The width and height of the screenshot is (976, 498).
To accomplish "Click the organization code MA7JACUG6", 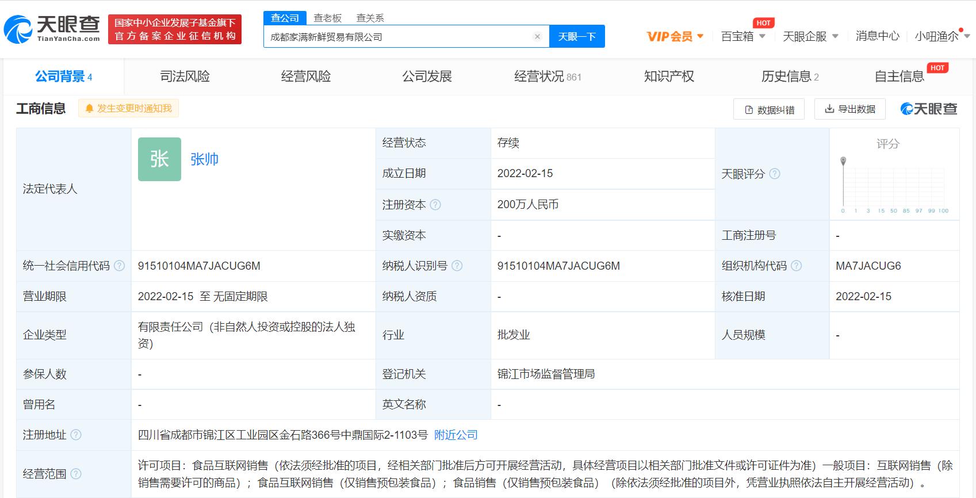I will tap(868, 266).
